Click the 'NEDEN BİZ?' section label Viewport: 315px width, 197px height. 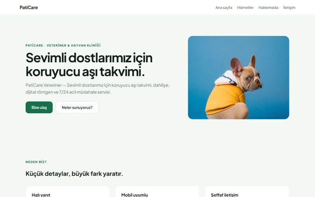36,162
